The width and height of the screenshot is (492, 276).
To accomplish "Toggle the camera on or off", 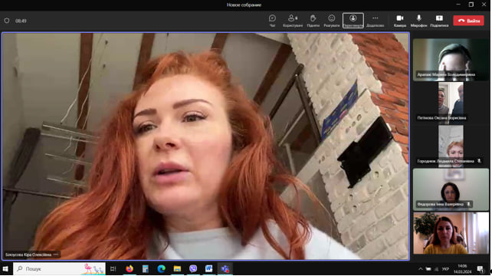I will click(x=400, y=21).
